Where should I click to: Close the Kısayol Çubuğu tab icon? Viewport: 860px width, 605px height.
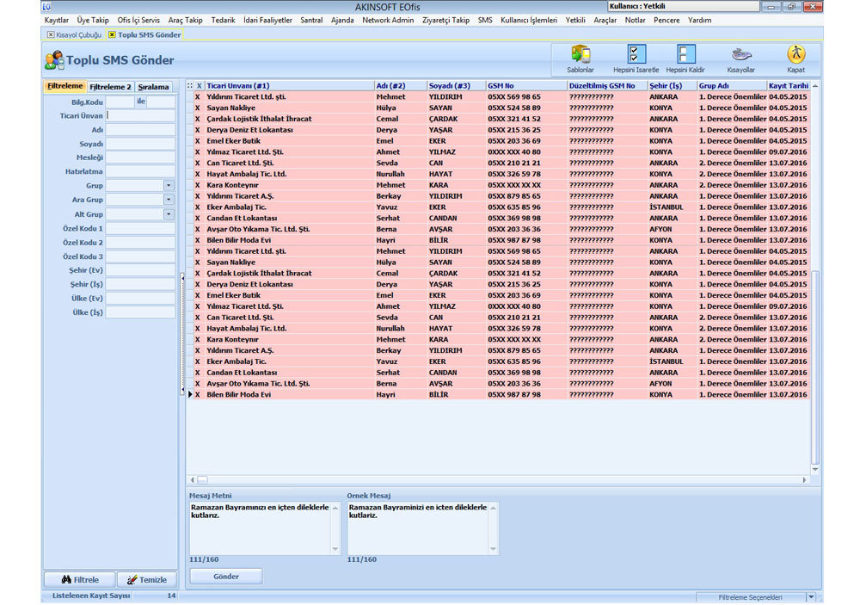tap(51, 34)
